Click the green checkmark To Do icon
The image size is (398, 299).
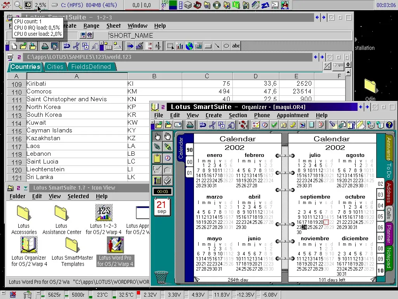click(274, 125)
